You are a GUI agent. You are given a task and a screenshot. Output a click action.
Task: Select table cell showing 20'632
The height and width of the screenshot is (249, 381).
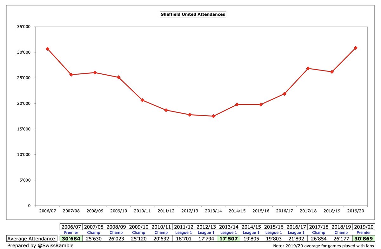pyautogui.click(x=161, y=239)
